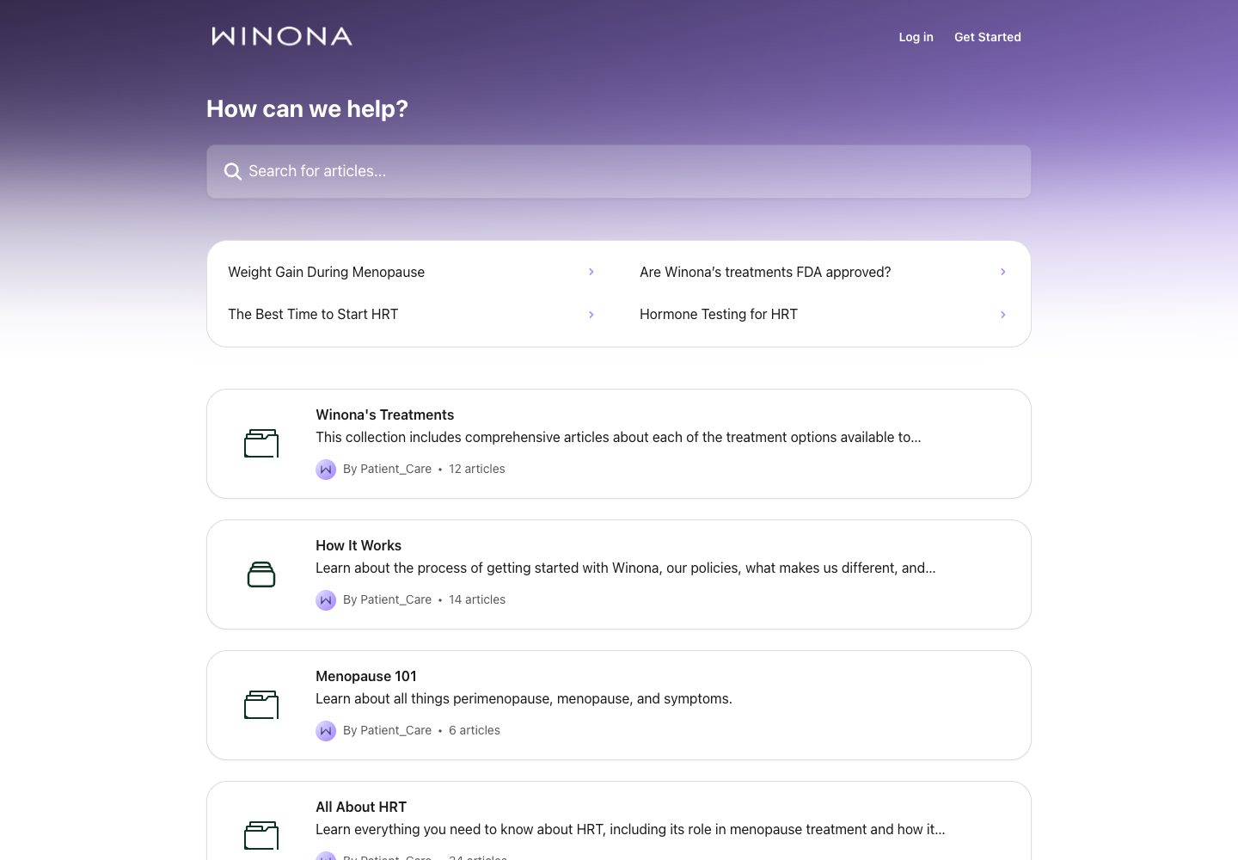Open the How It Works collection title
1238x860 pixels.
click(x=359, y=545)
